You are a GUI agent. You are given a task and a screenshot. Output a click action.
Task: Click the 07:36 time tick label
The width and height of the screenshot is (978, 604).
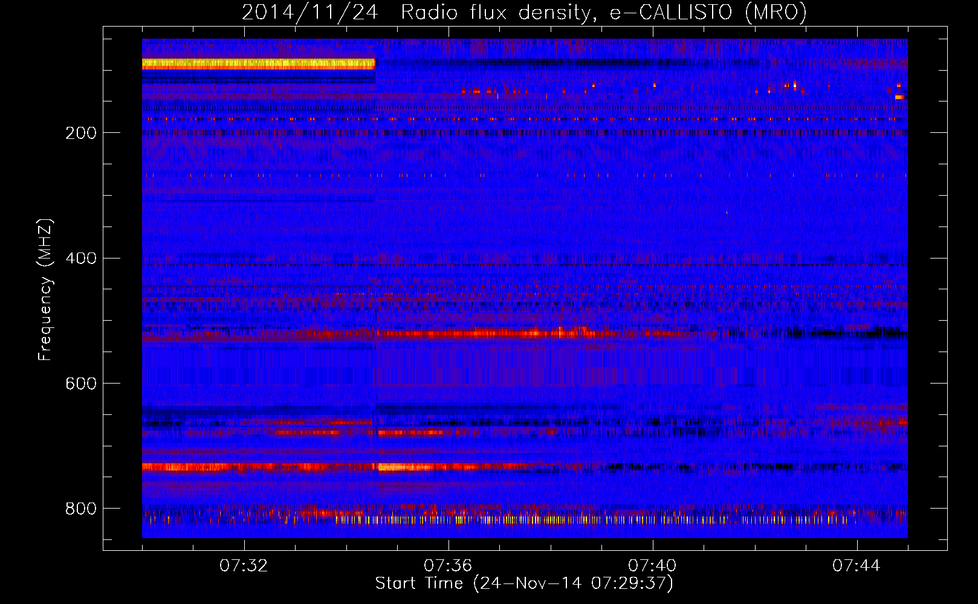(x=448, y=566)
